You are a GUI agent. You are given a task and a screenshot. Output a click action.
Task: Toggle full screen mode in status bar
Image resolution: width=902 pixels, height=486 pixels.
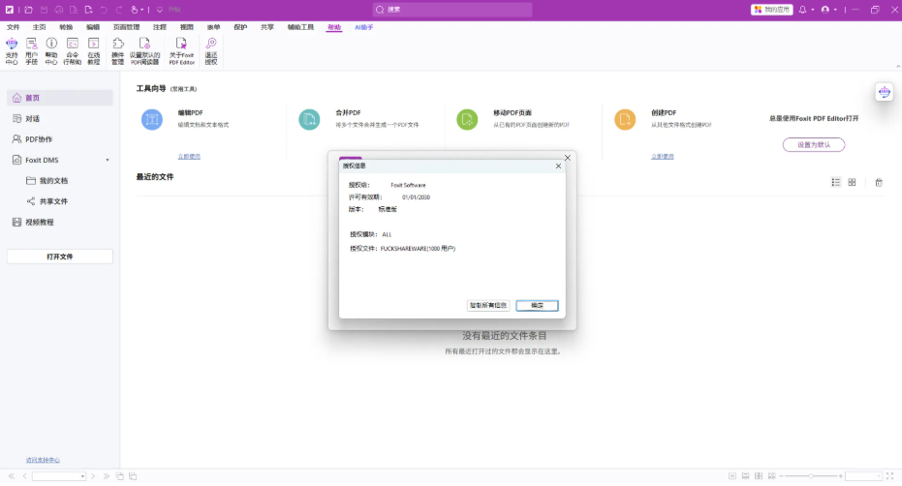click(x=890, y=476)
